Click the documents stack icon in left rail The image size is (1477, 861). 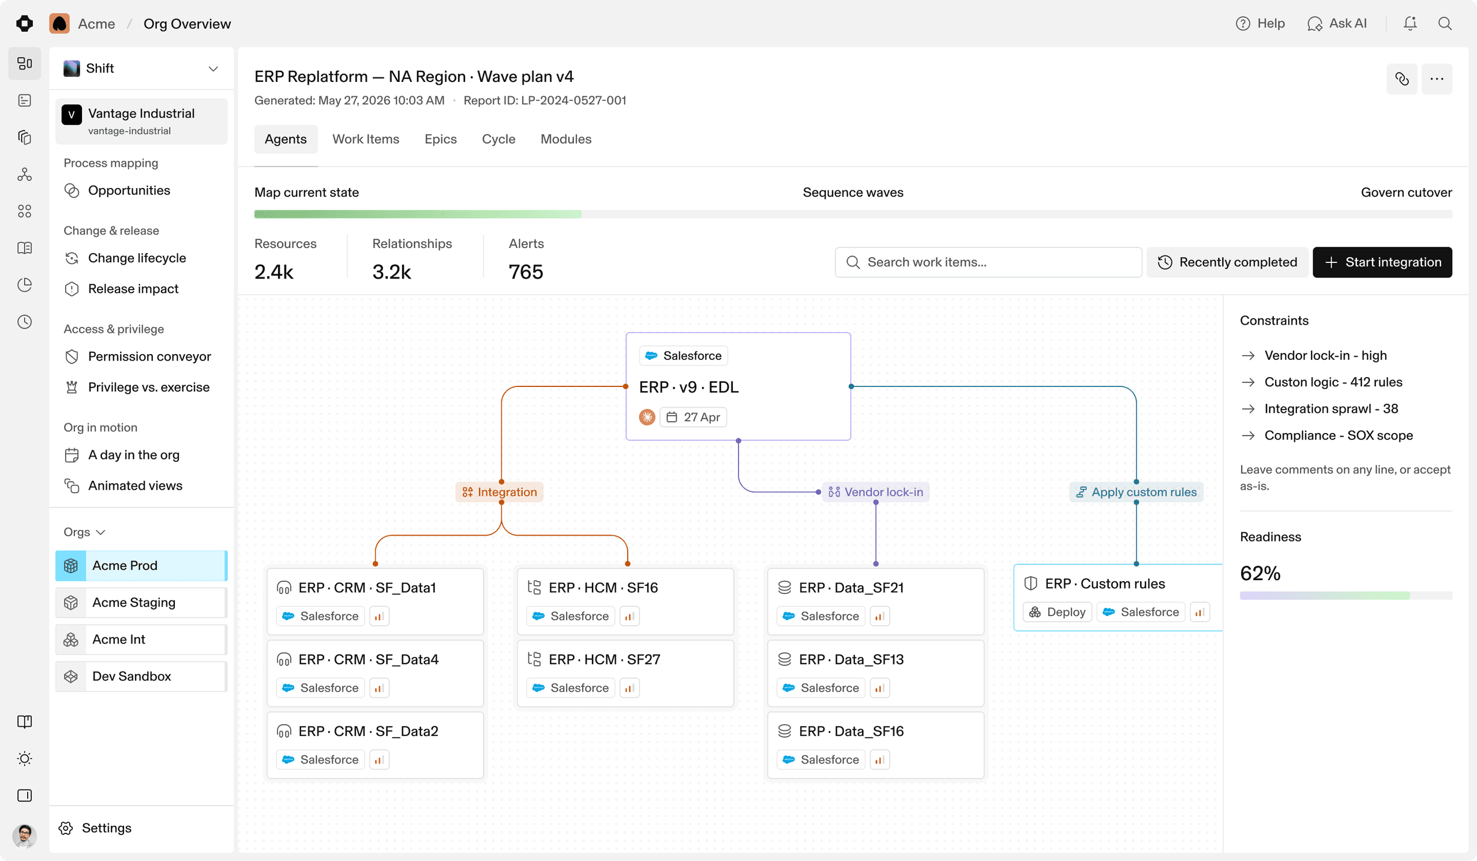click(25, 138)
